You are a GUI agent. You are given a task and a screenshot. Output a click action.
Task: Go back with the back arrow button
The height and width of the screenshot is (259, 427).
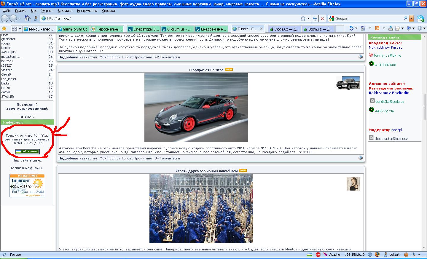[4, 18]
